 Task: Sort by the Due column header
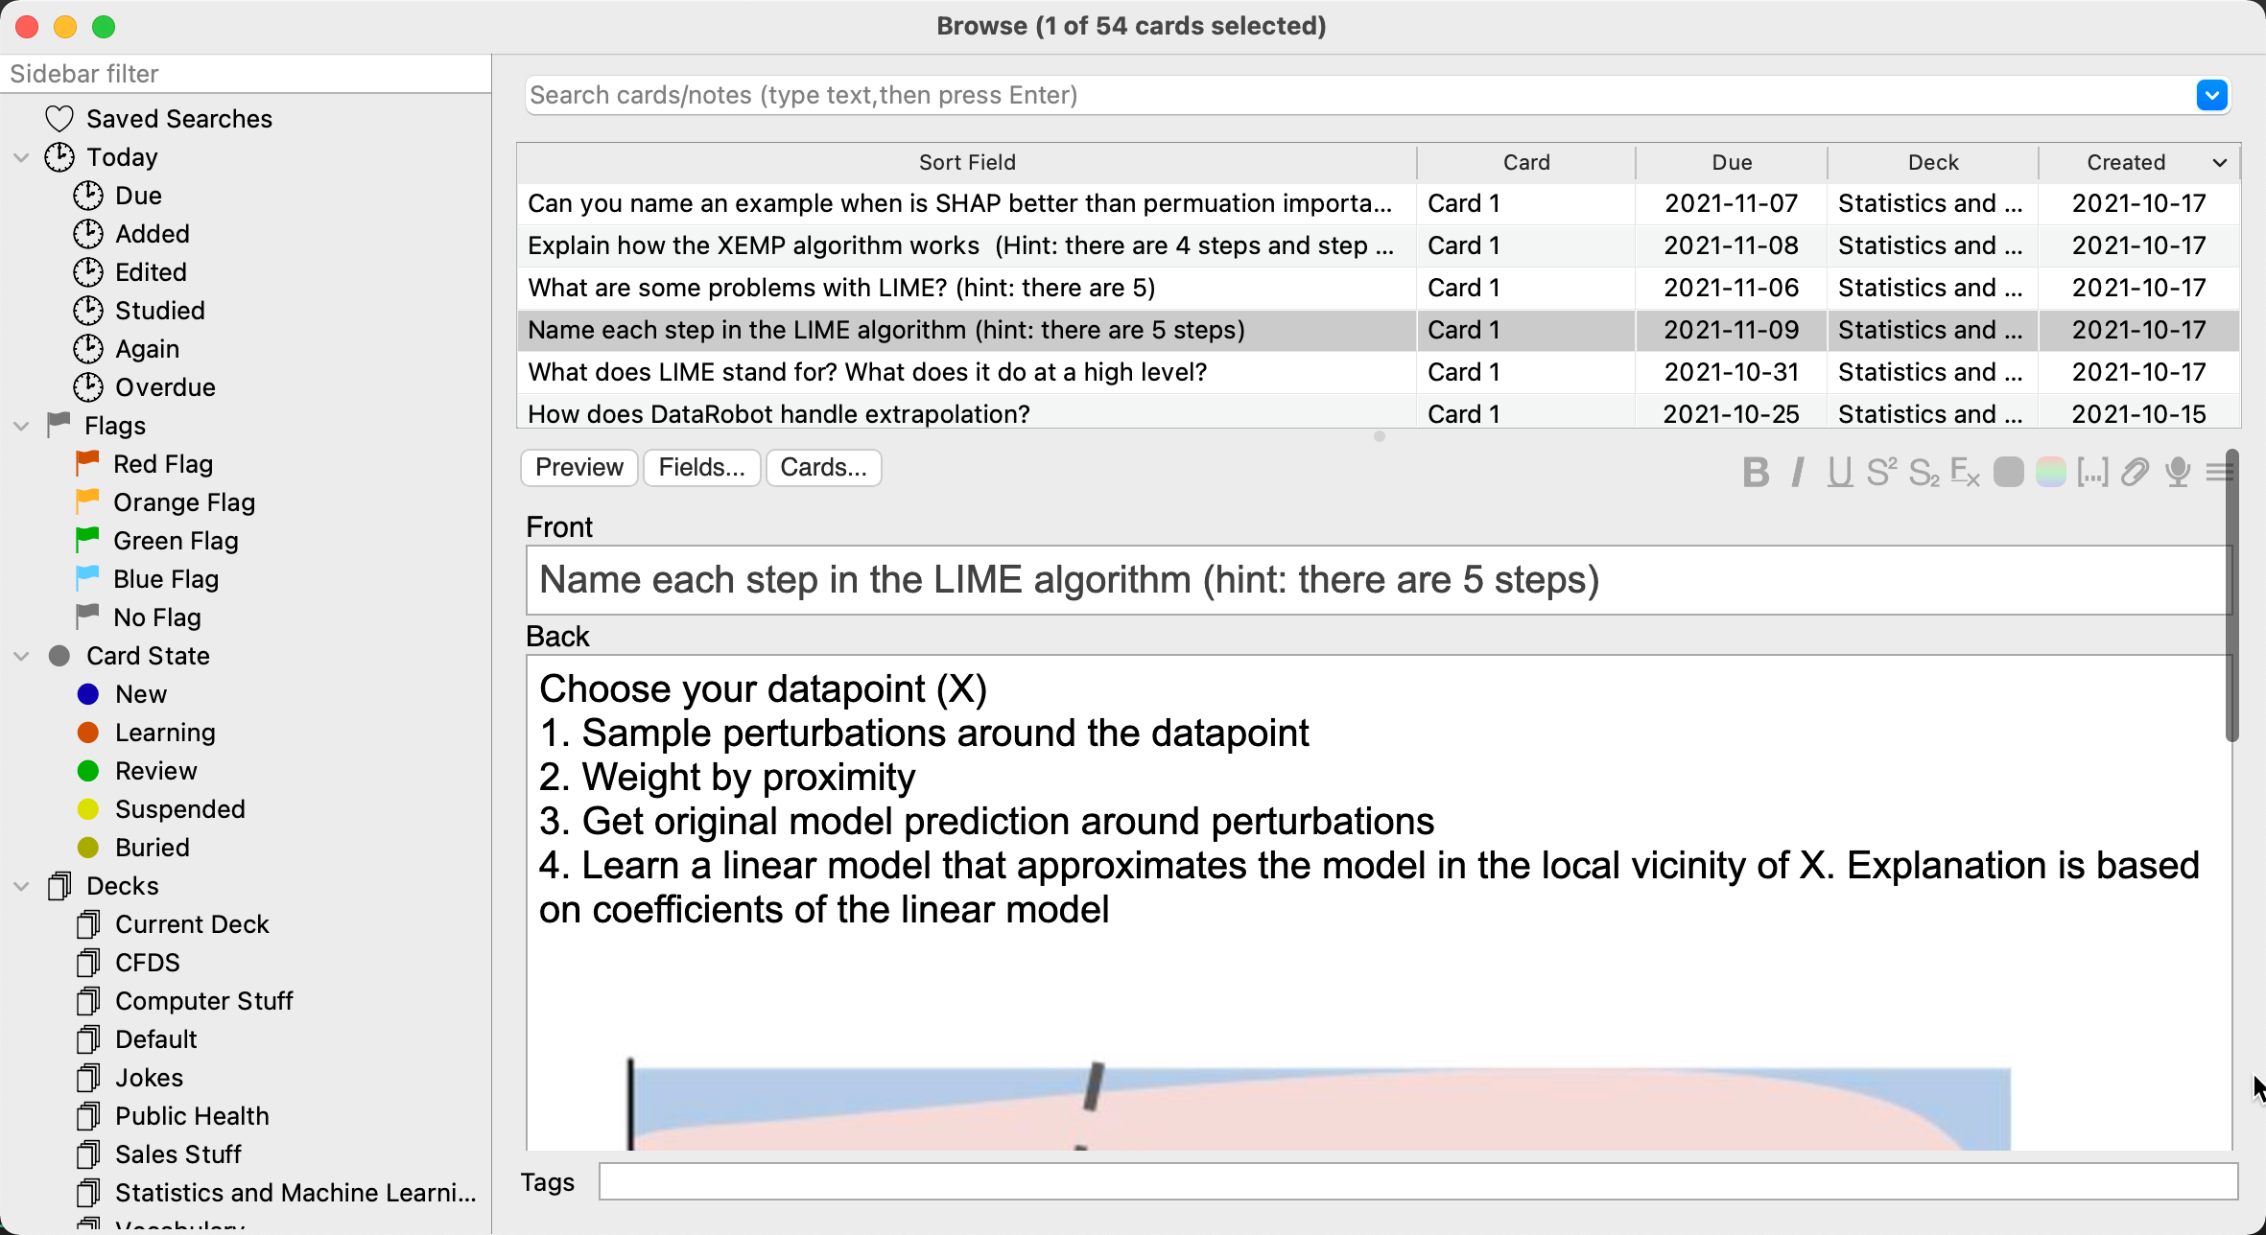tap(1732, 162)
